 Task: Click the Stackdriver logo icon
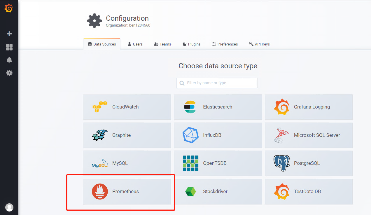[190, 192]
